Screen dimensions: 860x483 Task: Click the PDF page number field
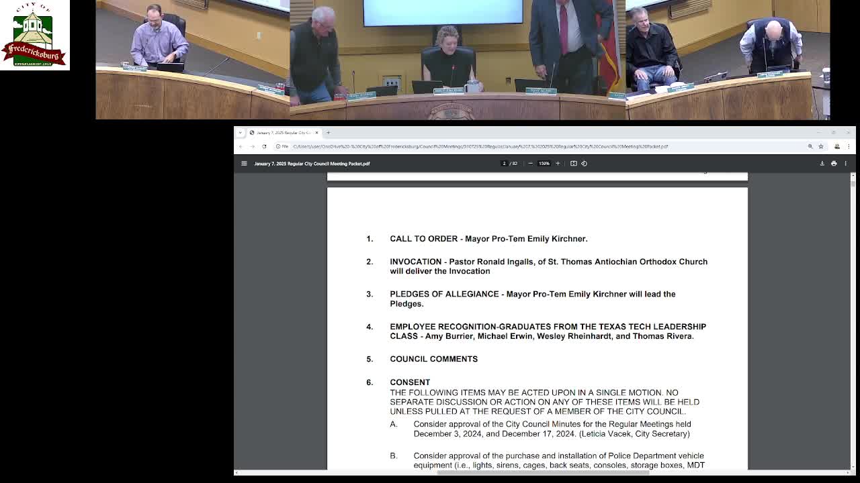(504, 163)
